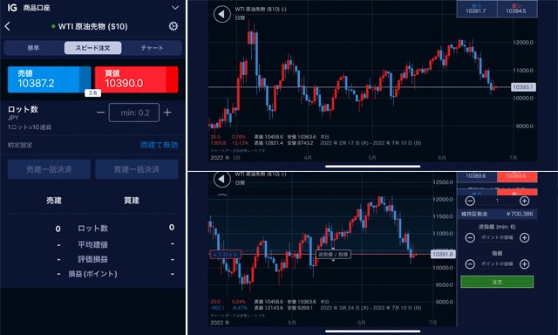Decrease lot size with the minus icon
558x335 pixels.
(101, 113)
